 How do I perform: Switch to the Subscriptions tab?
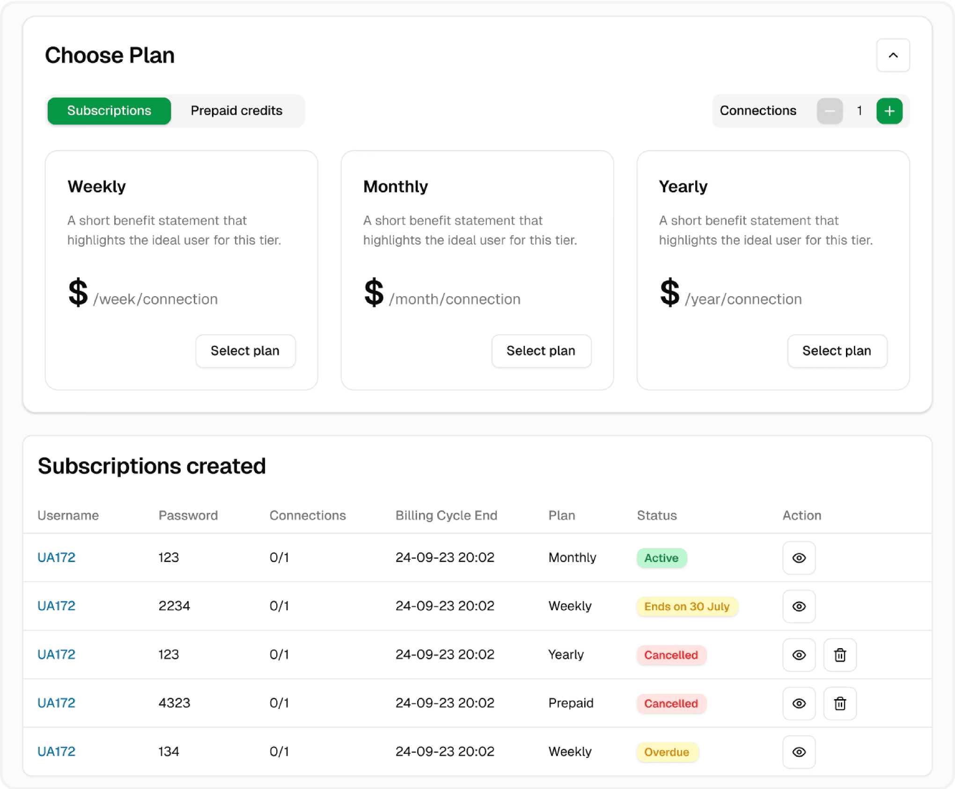pos(109,111)
